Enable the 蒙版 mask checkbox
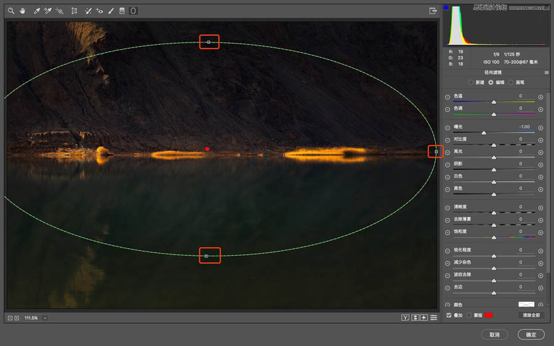554x346 pixels. tap(469, 315)
